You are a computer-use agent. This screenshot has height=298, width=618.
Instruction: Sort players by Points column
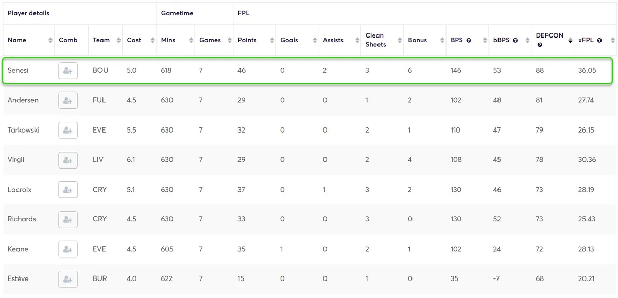247,40
